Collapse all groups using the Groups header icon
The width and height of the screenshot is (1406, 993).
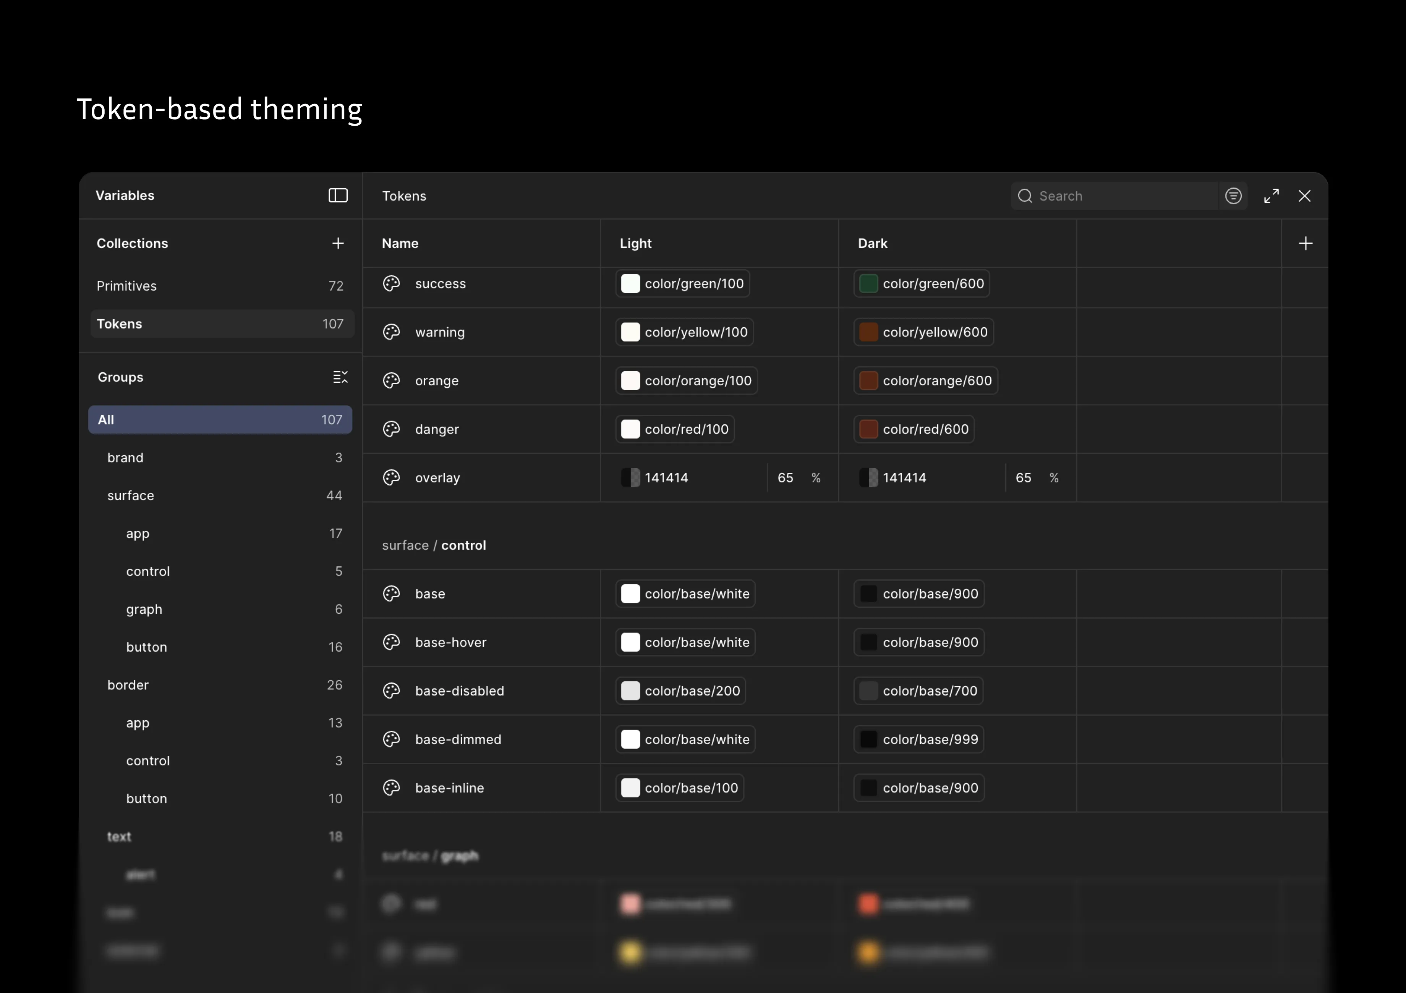[340, 377]
